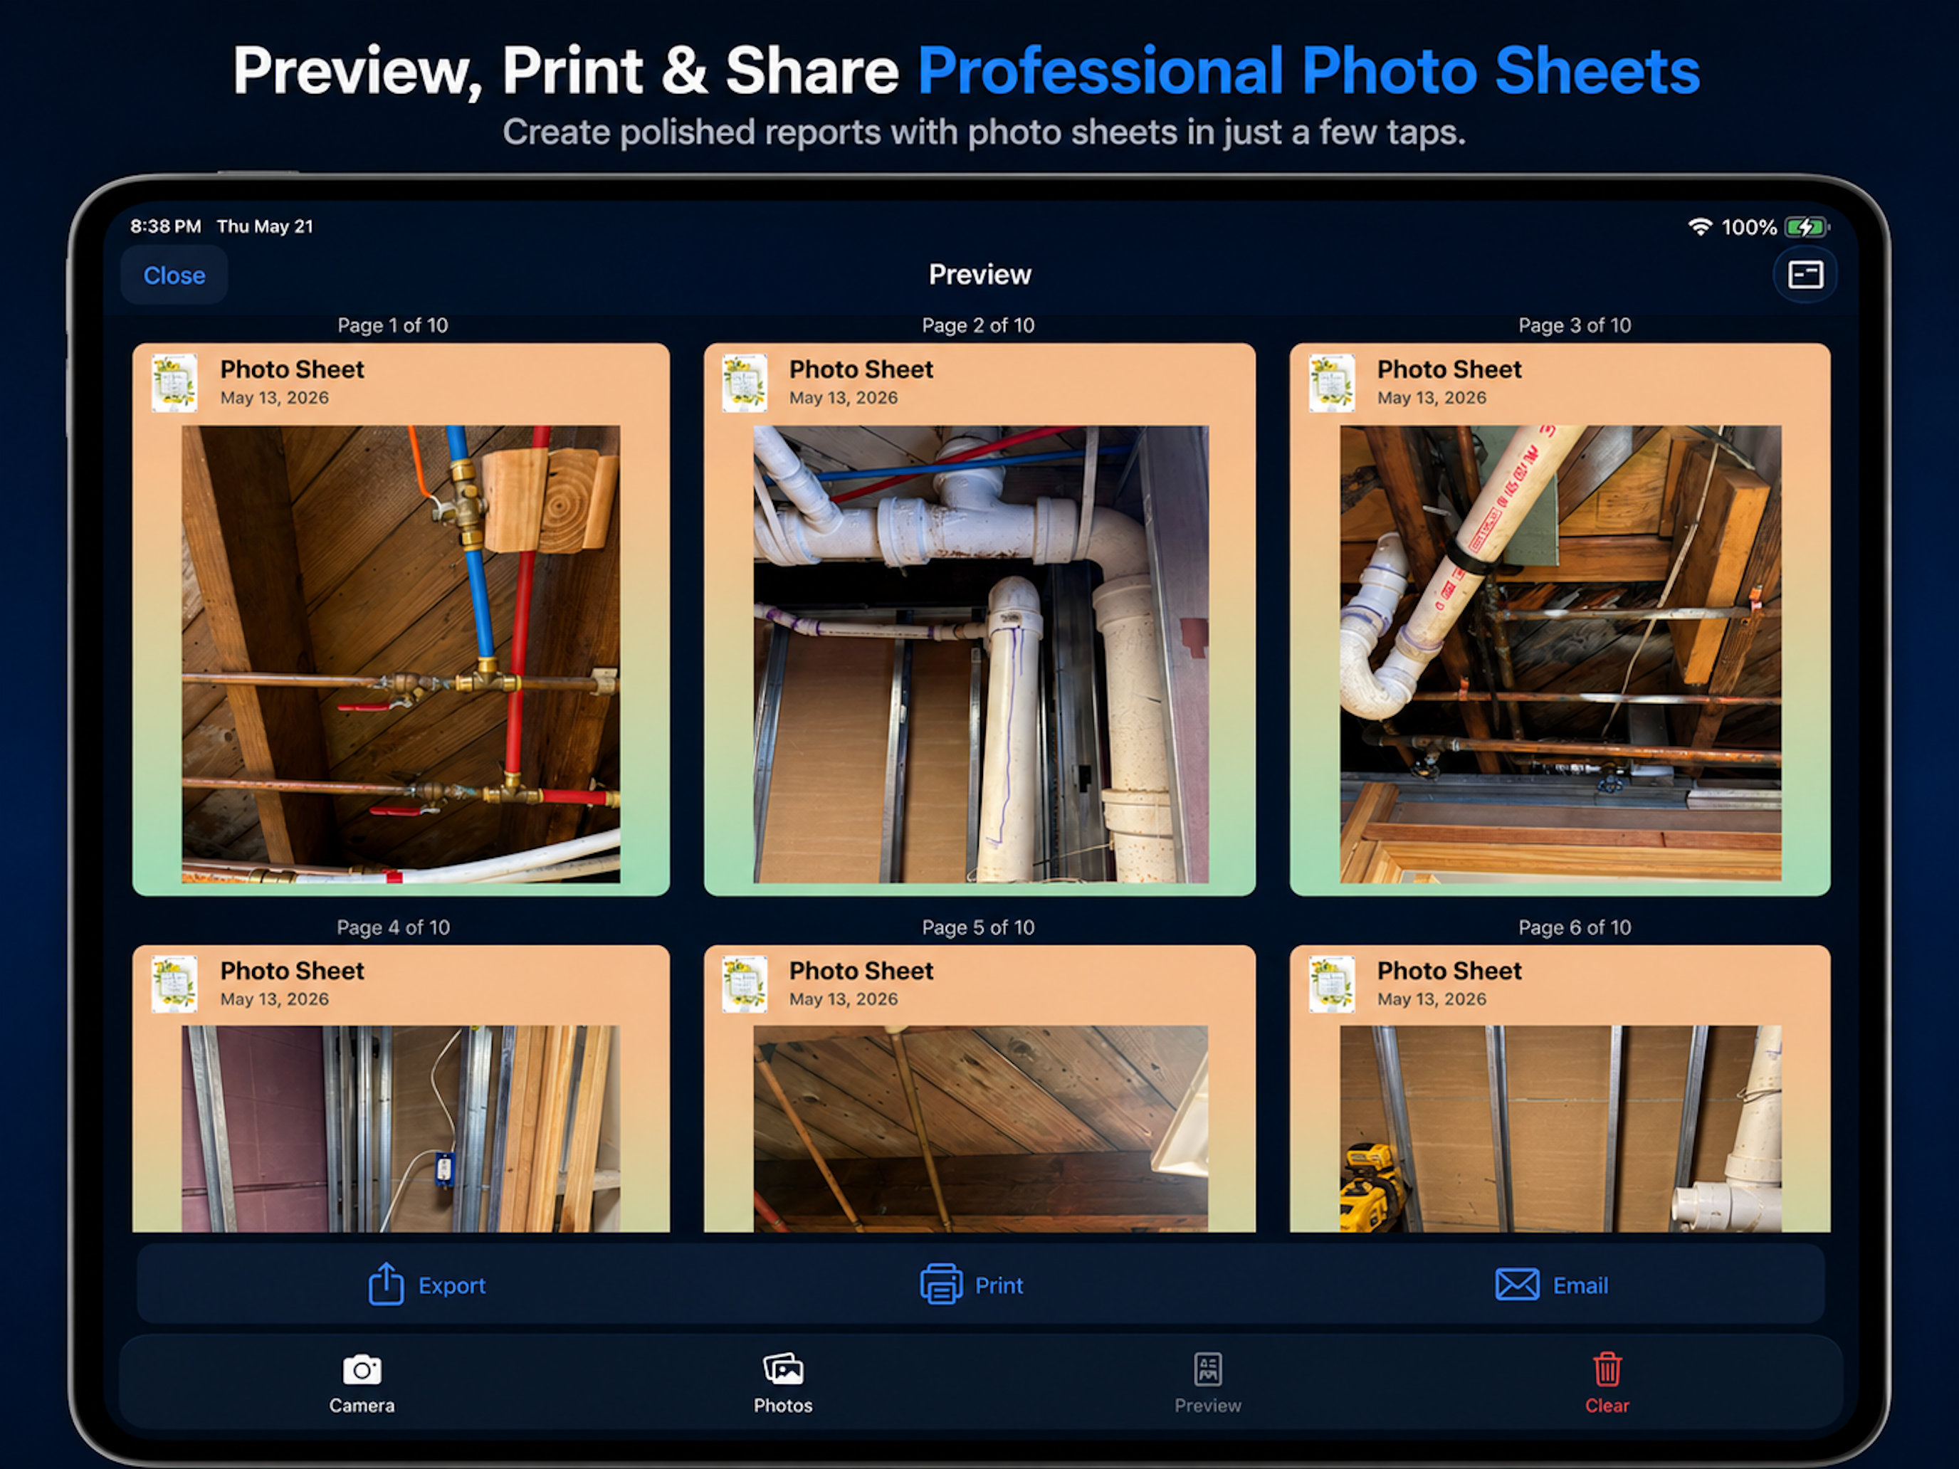This screenshot has height=1469, width=1959.
Task: Tap 'May 13, 2026' date on Page 4
Action: point(275,999)
